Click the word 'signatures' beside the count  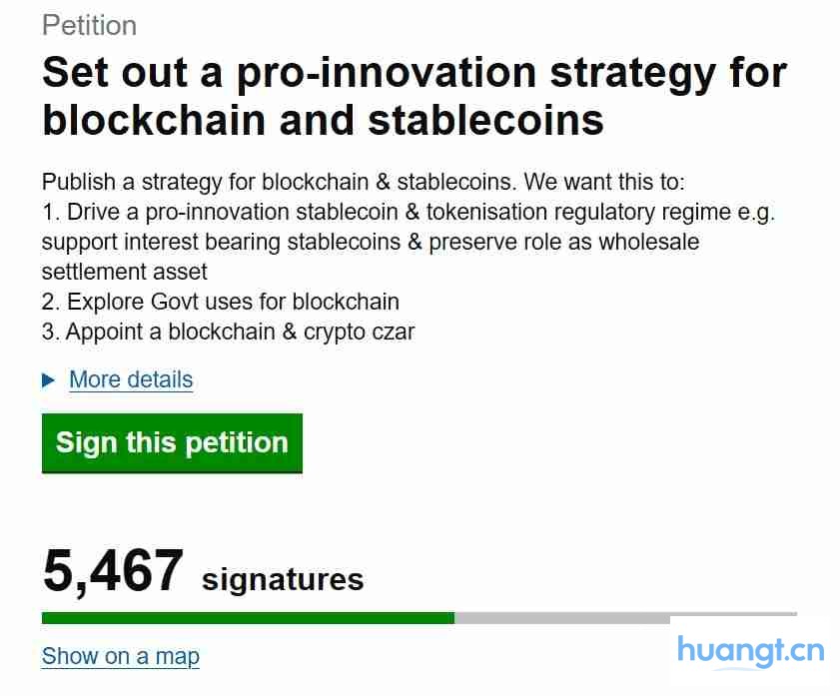click(x=283, y=579)
